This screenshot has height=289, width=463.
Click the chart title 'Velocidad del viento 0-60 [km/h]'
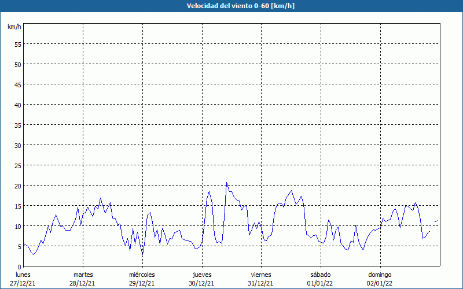point(240,6)
